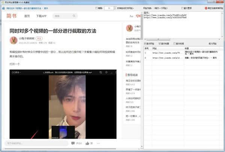
Task: Toggle the 显示标题 checkbox
Action: (159, 44)
